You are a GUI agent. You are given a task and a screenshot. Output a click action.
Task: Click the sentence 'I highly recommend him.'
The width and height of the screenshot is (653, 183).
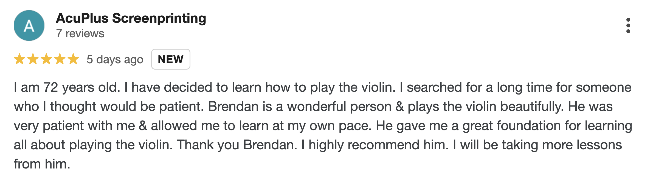pos(375,145)
